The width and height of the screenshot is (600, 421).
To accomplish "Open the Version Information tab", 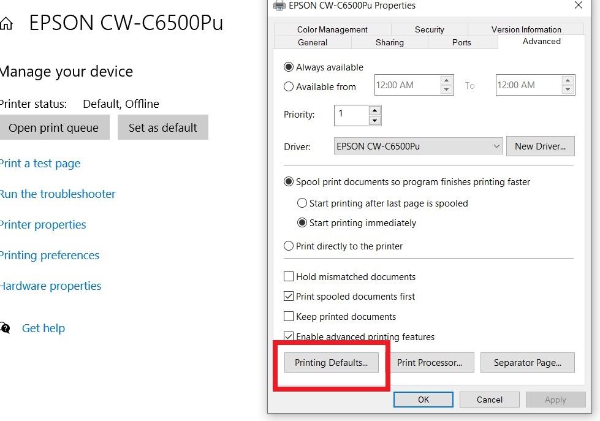I will coord(526,29).
